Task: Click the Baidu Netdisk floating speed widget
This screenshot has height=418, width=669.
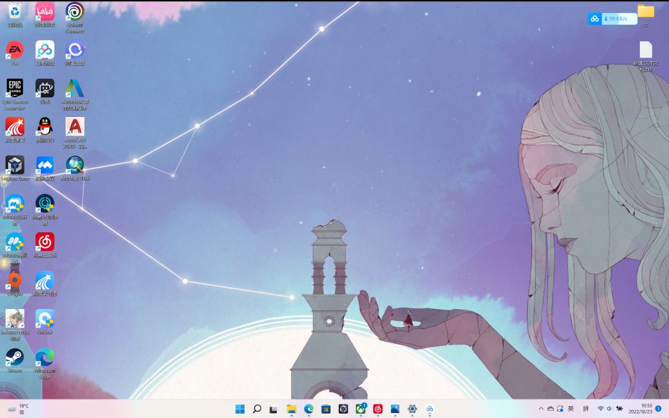Action: [x=612, y=19]
